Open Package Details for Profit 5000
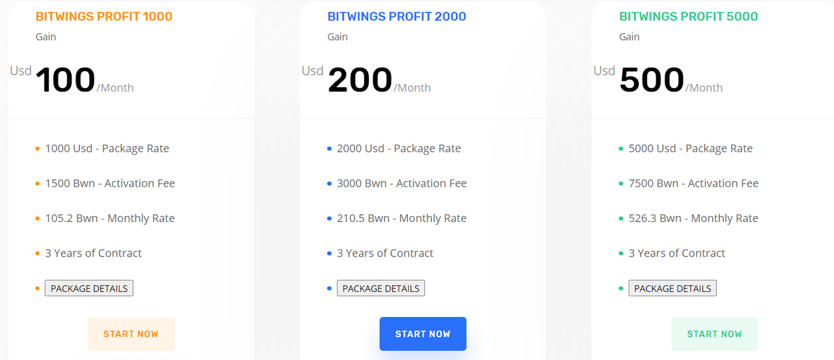834x360 pixels. 673,288
